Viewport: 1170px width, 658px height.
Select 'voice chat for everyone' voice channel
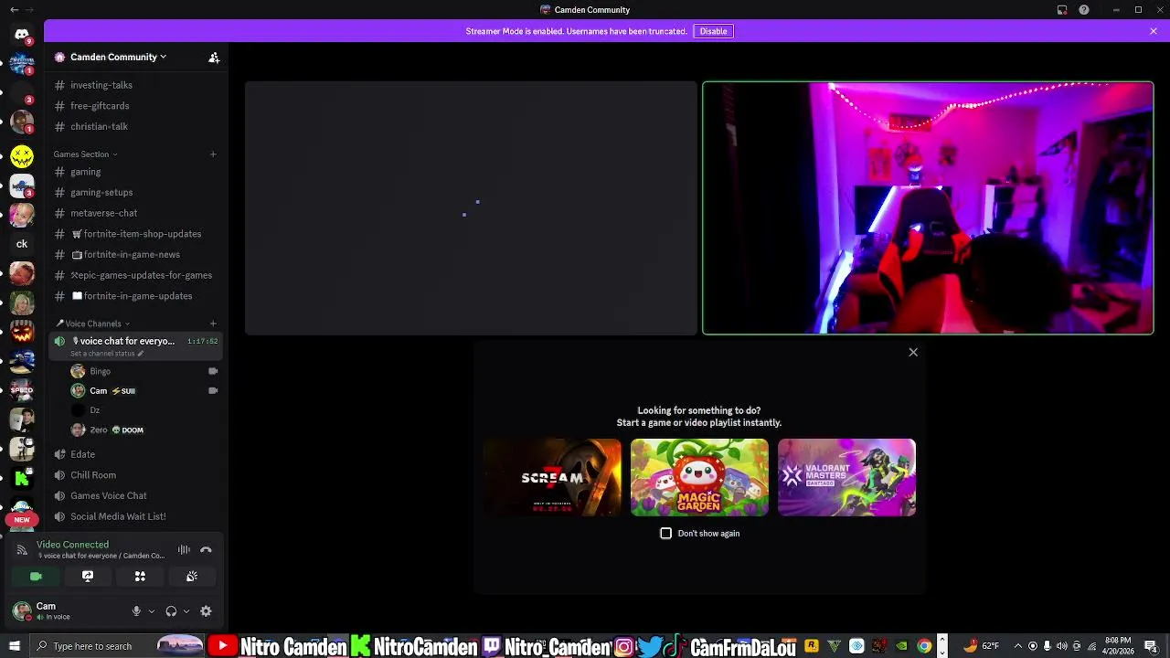pos(137,345)
